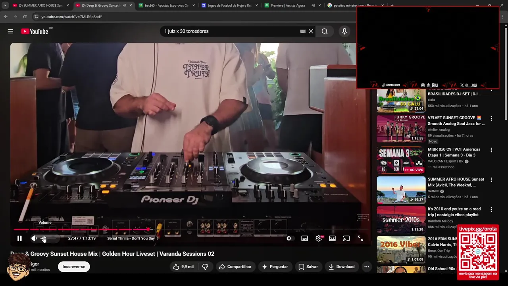This screenshot has width=508, height=286.
Task: Save the video with Salvar
Action: (308, 267)
